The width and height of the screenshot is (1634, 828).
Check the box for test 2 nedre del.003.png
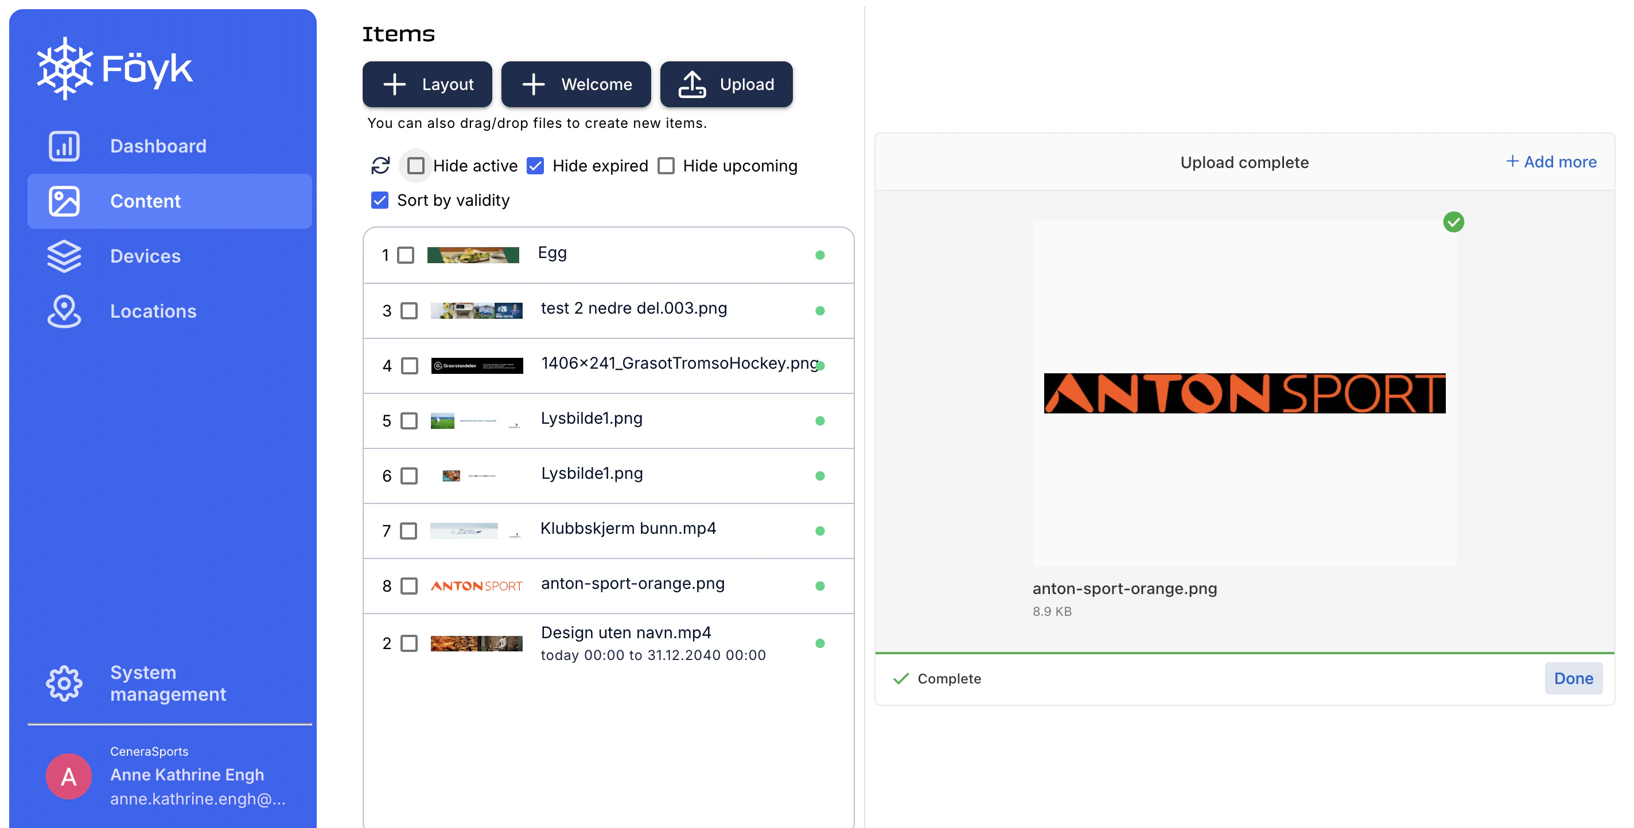click(x=409, y=311)
